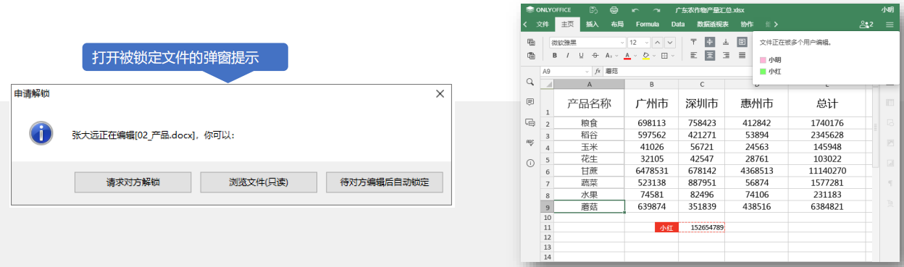Toggle center horizontal alignment
Screen dimensions: 904x267
pos(709,55)
